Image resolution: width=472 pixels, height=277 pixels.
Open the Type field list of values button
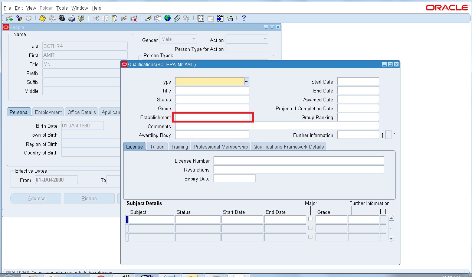click(x=247, y=81)
